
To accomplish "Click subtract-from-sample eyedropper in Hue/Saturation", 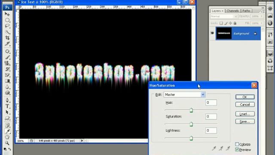I will click(x=228, y=149).
